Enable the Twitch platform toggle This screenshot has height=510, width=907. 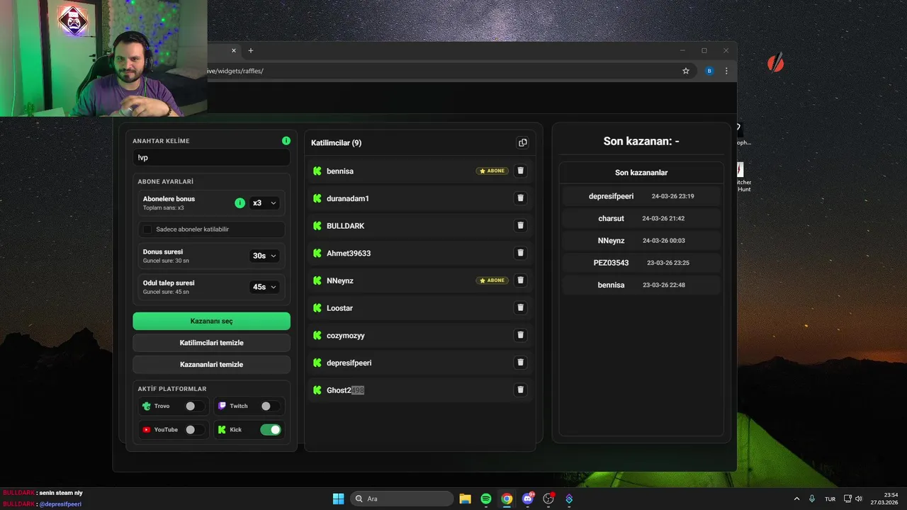[271, 406]
